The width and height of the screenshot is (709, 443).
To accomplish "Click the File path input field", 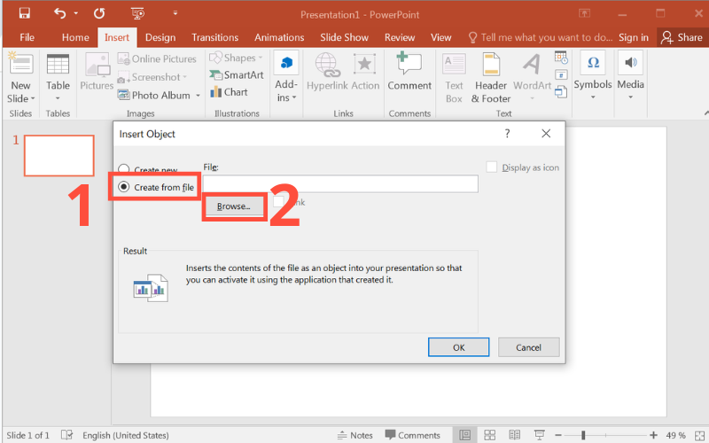I will (x=340, y=183).
